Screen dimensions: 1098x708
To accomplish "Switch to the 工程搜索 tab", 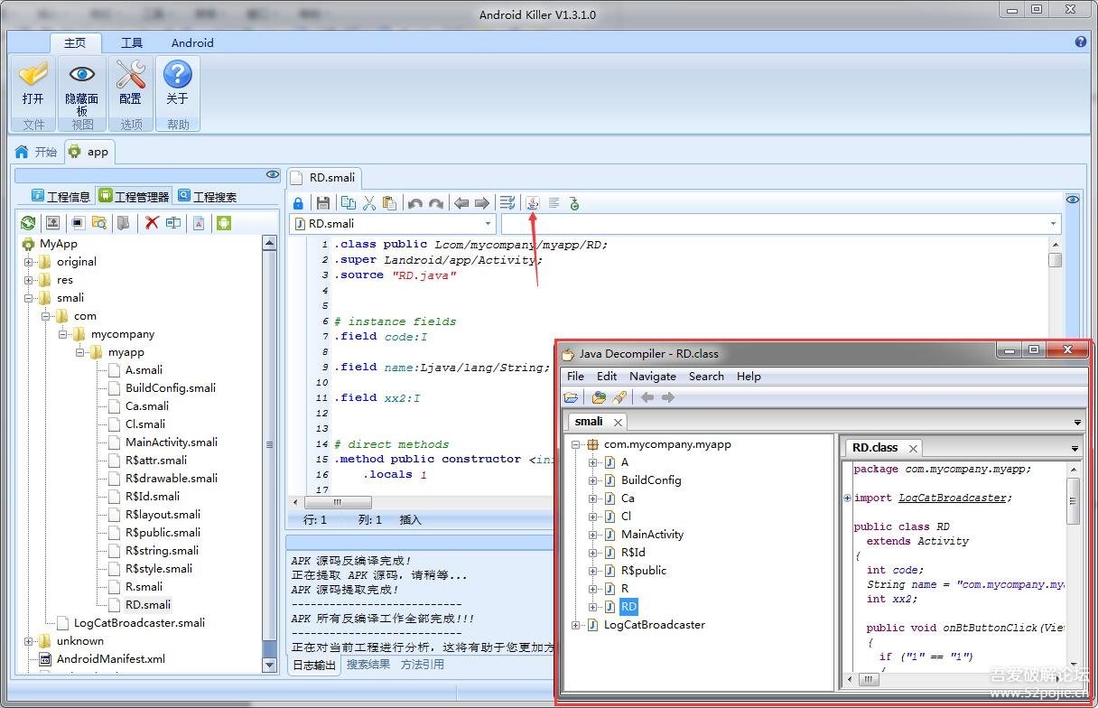I will pos(208,196).
